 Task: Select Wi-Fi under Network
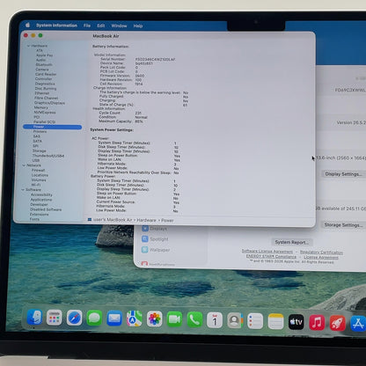(x=36, y=185)
